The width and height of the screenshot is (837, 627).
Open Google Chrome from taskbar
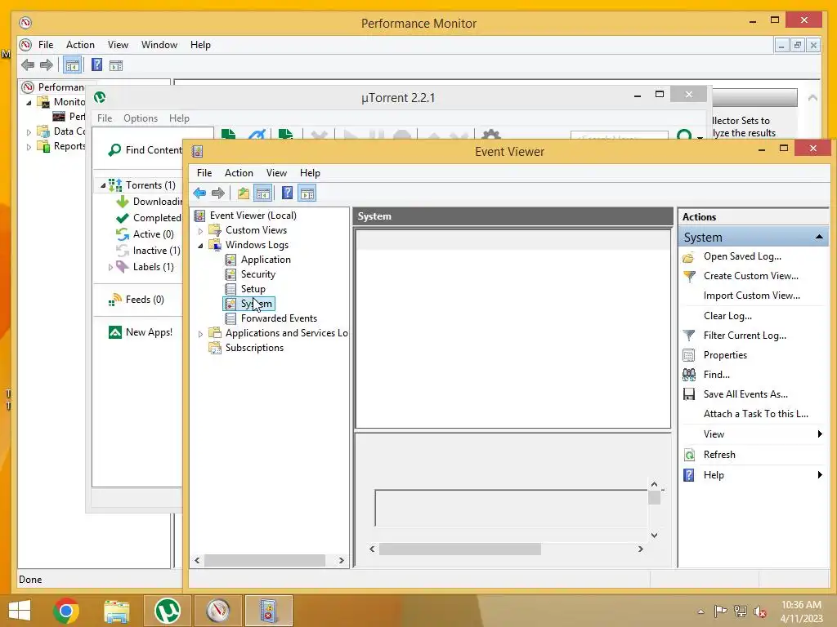point(66,611)
